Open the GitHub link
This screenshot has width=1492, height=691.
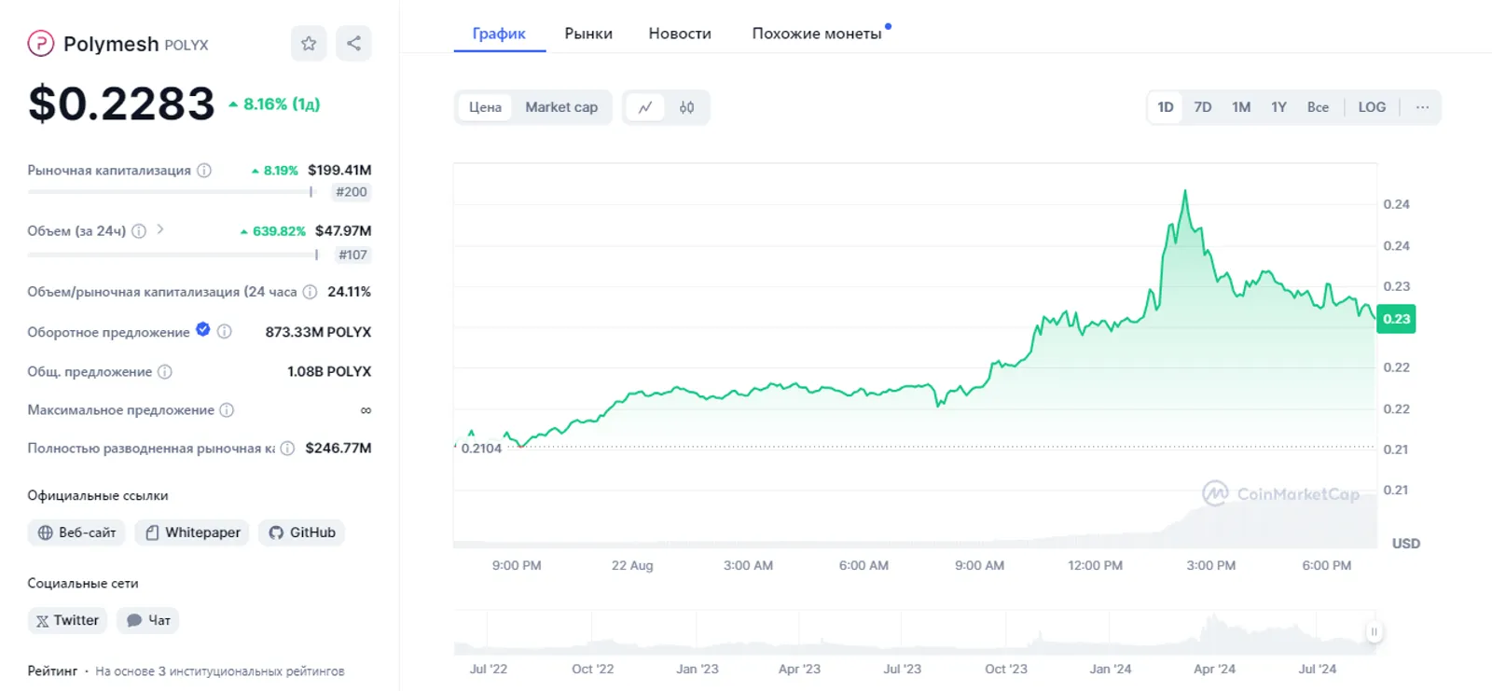[302, 532]
